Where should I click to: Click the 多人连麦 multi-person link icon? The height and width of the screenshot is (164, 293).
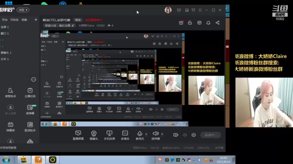(11, 110)
